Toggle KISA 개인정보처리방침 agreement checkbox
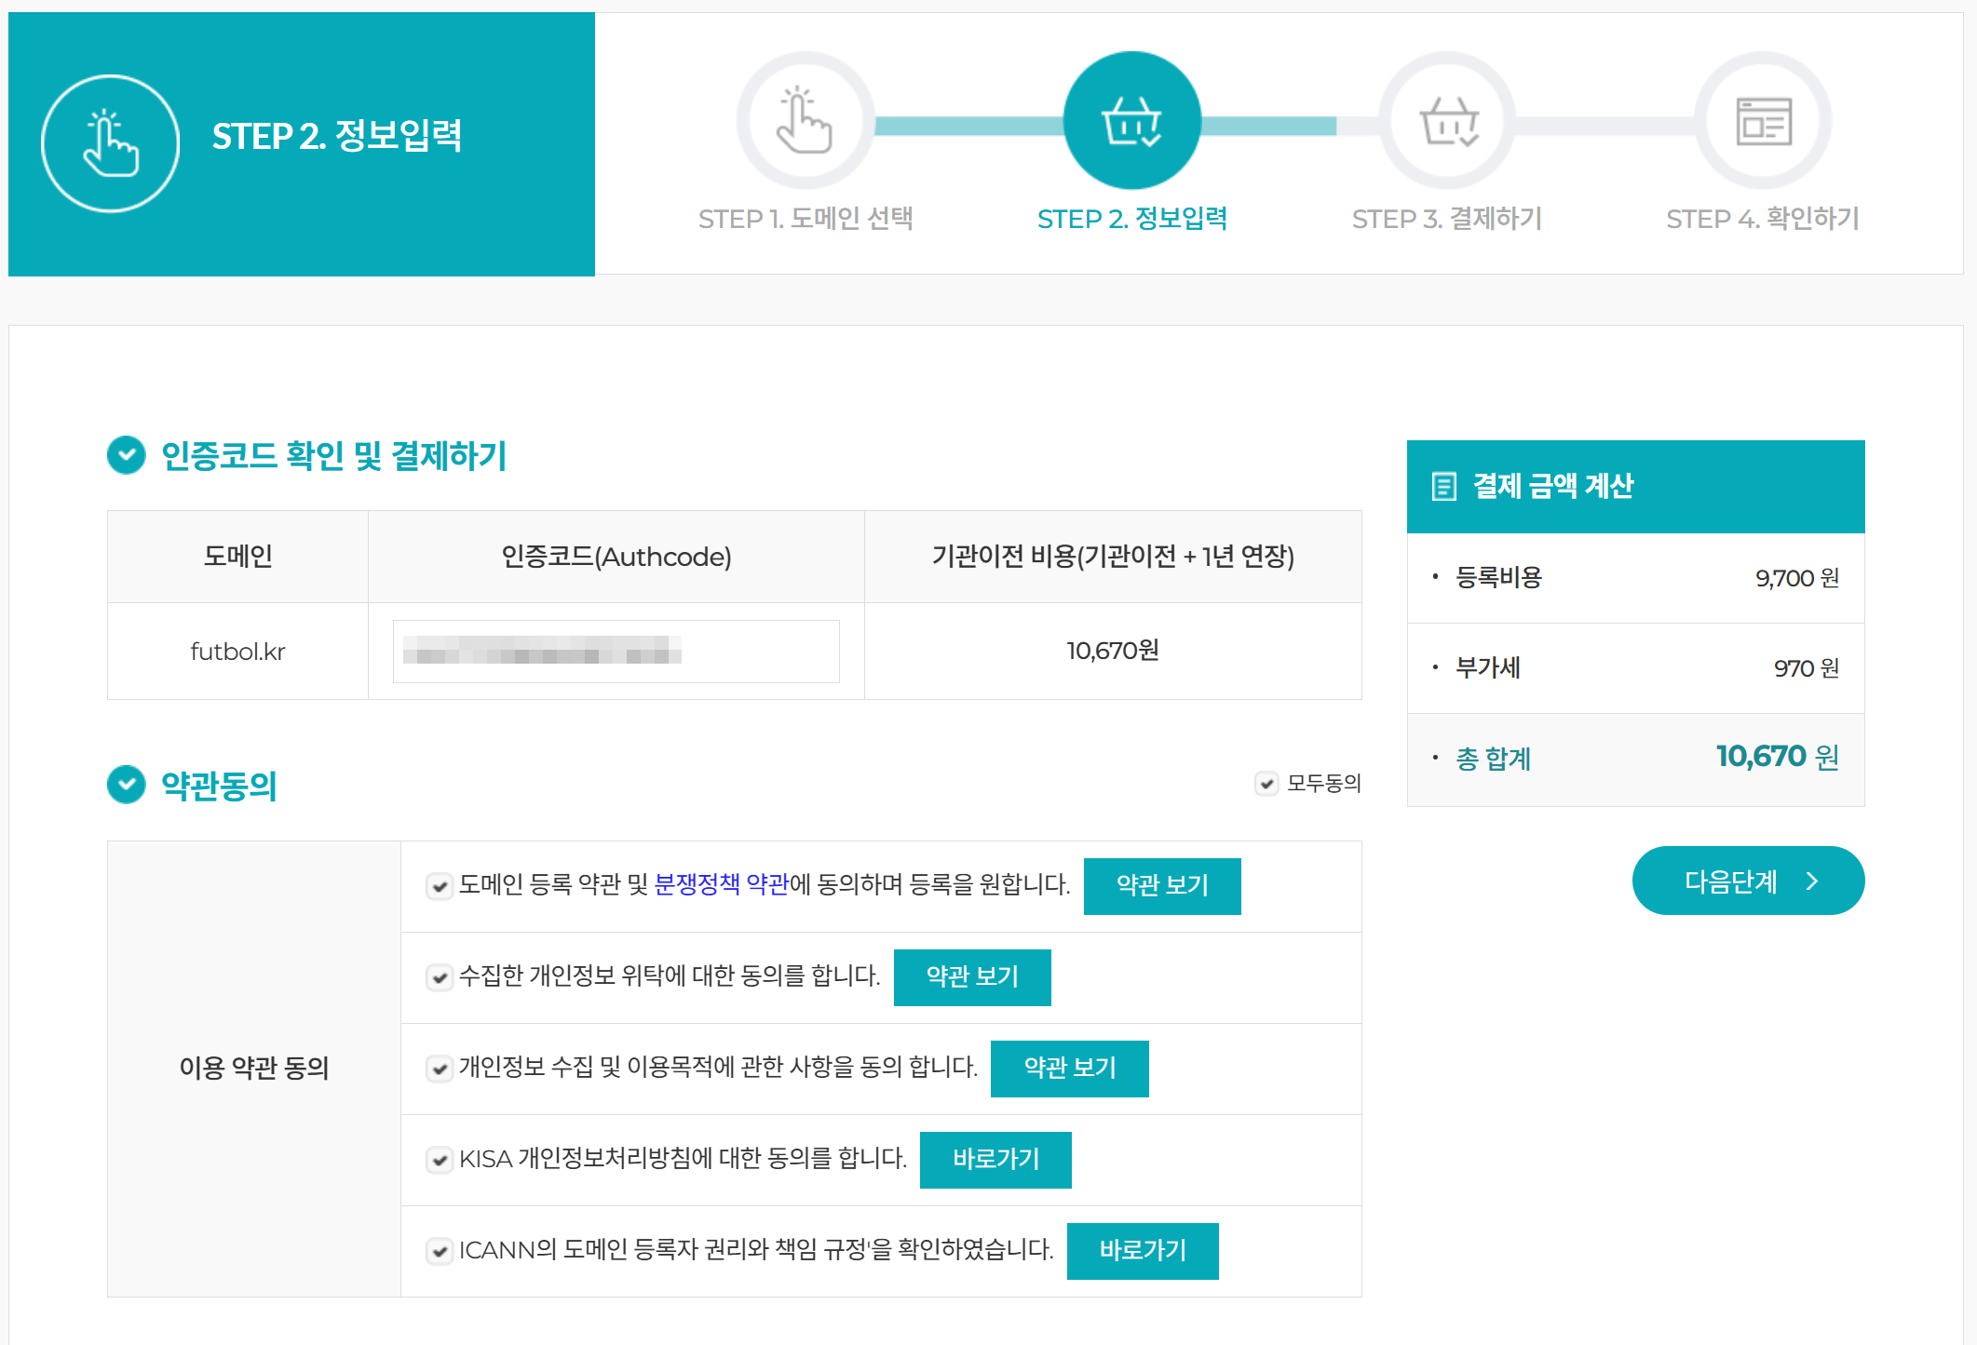Screen dimensions: 1977x1345 point(440,1160)
